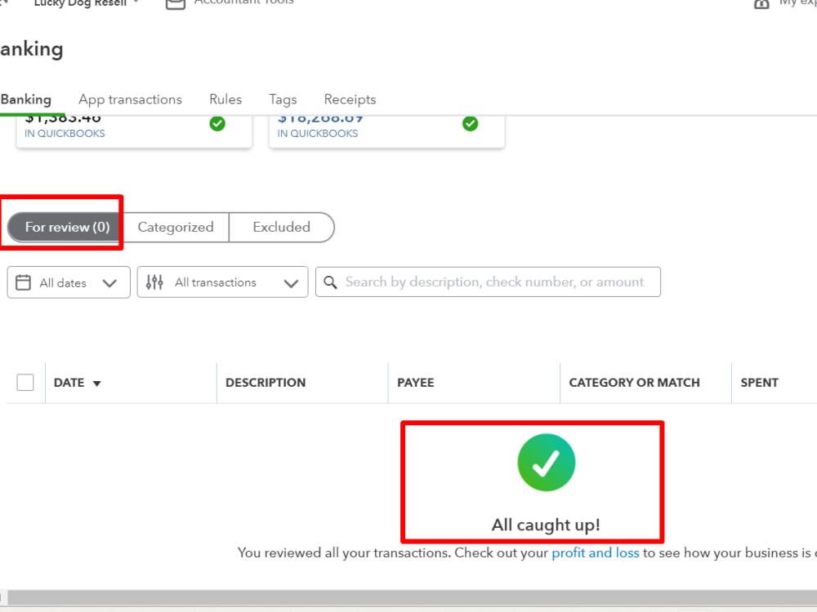The width and height of the screenshot is (817, 612).
Task: Click the CATEGORY OR MATCH column header
Action: (x=634, y=383)
